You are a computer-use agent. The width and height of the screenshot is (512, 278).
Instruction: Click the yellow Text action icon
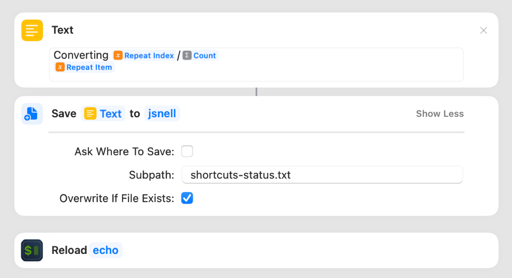click(32, 30)
